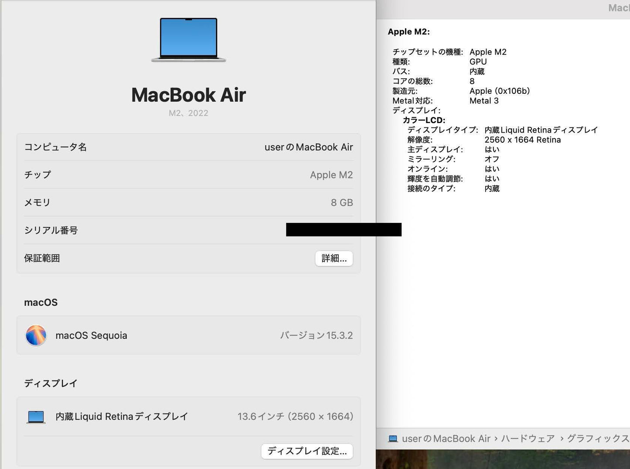Click the チップ row label

pos(37,175)
